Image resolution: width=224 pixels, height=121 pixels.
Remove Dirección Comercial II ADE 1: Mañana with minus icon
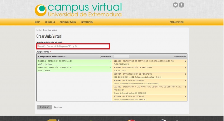coord(110,61)
